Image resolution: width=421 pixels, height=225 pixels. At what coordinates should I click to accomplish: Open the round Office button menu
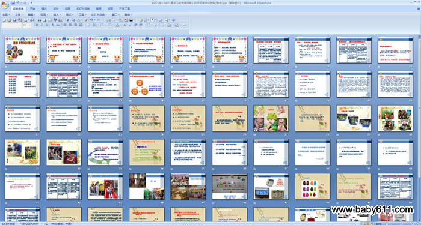pyautogui.click(x=5, y=5)
